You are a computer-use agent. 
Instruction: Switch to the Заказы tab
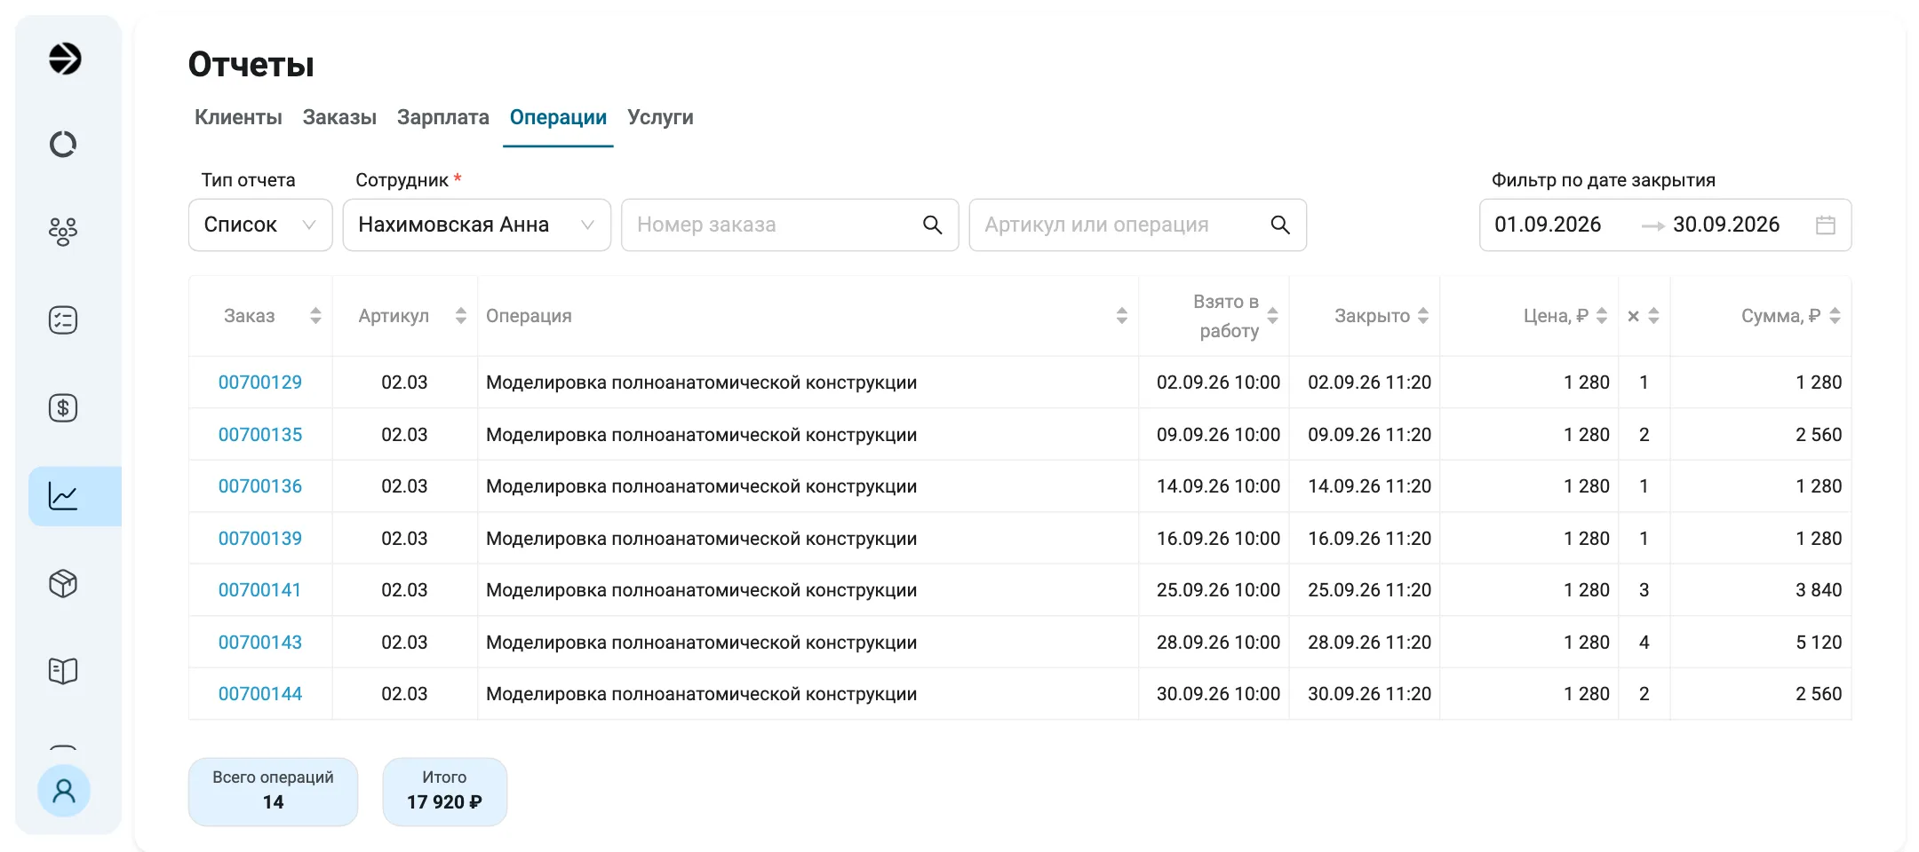point(339,117)
